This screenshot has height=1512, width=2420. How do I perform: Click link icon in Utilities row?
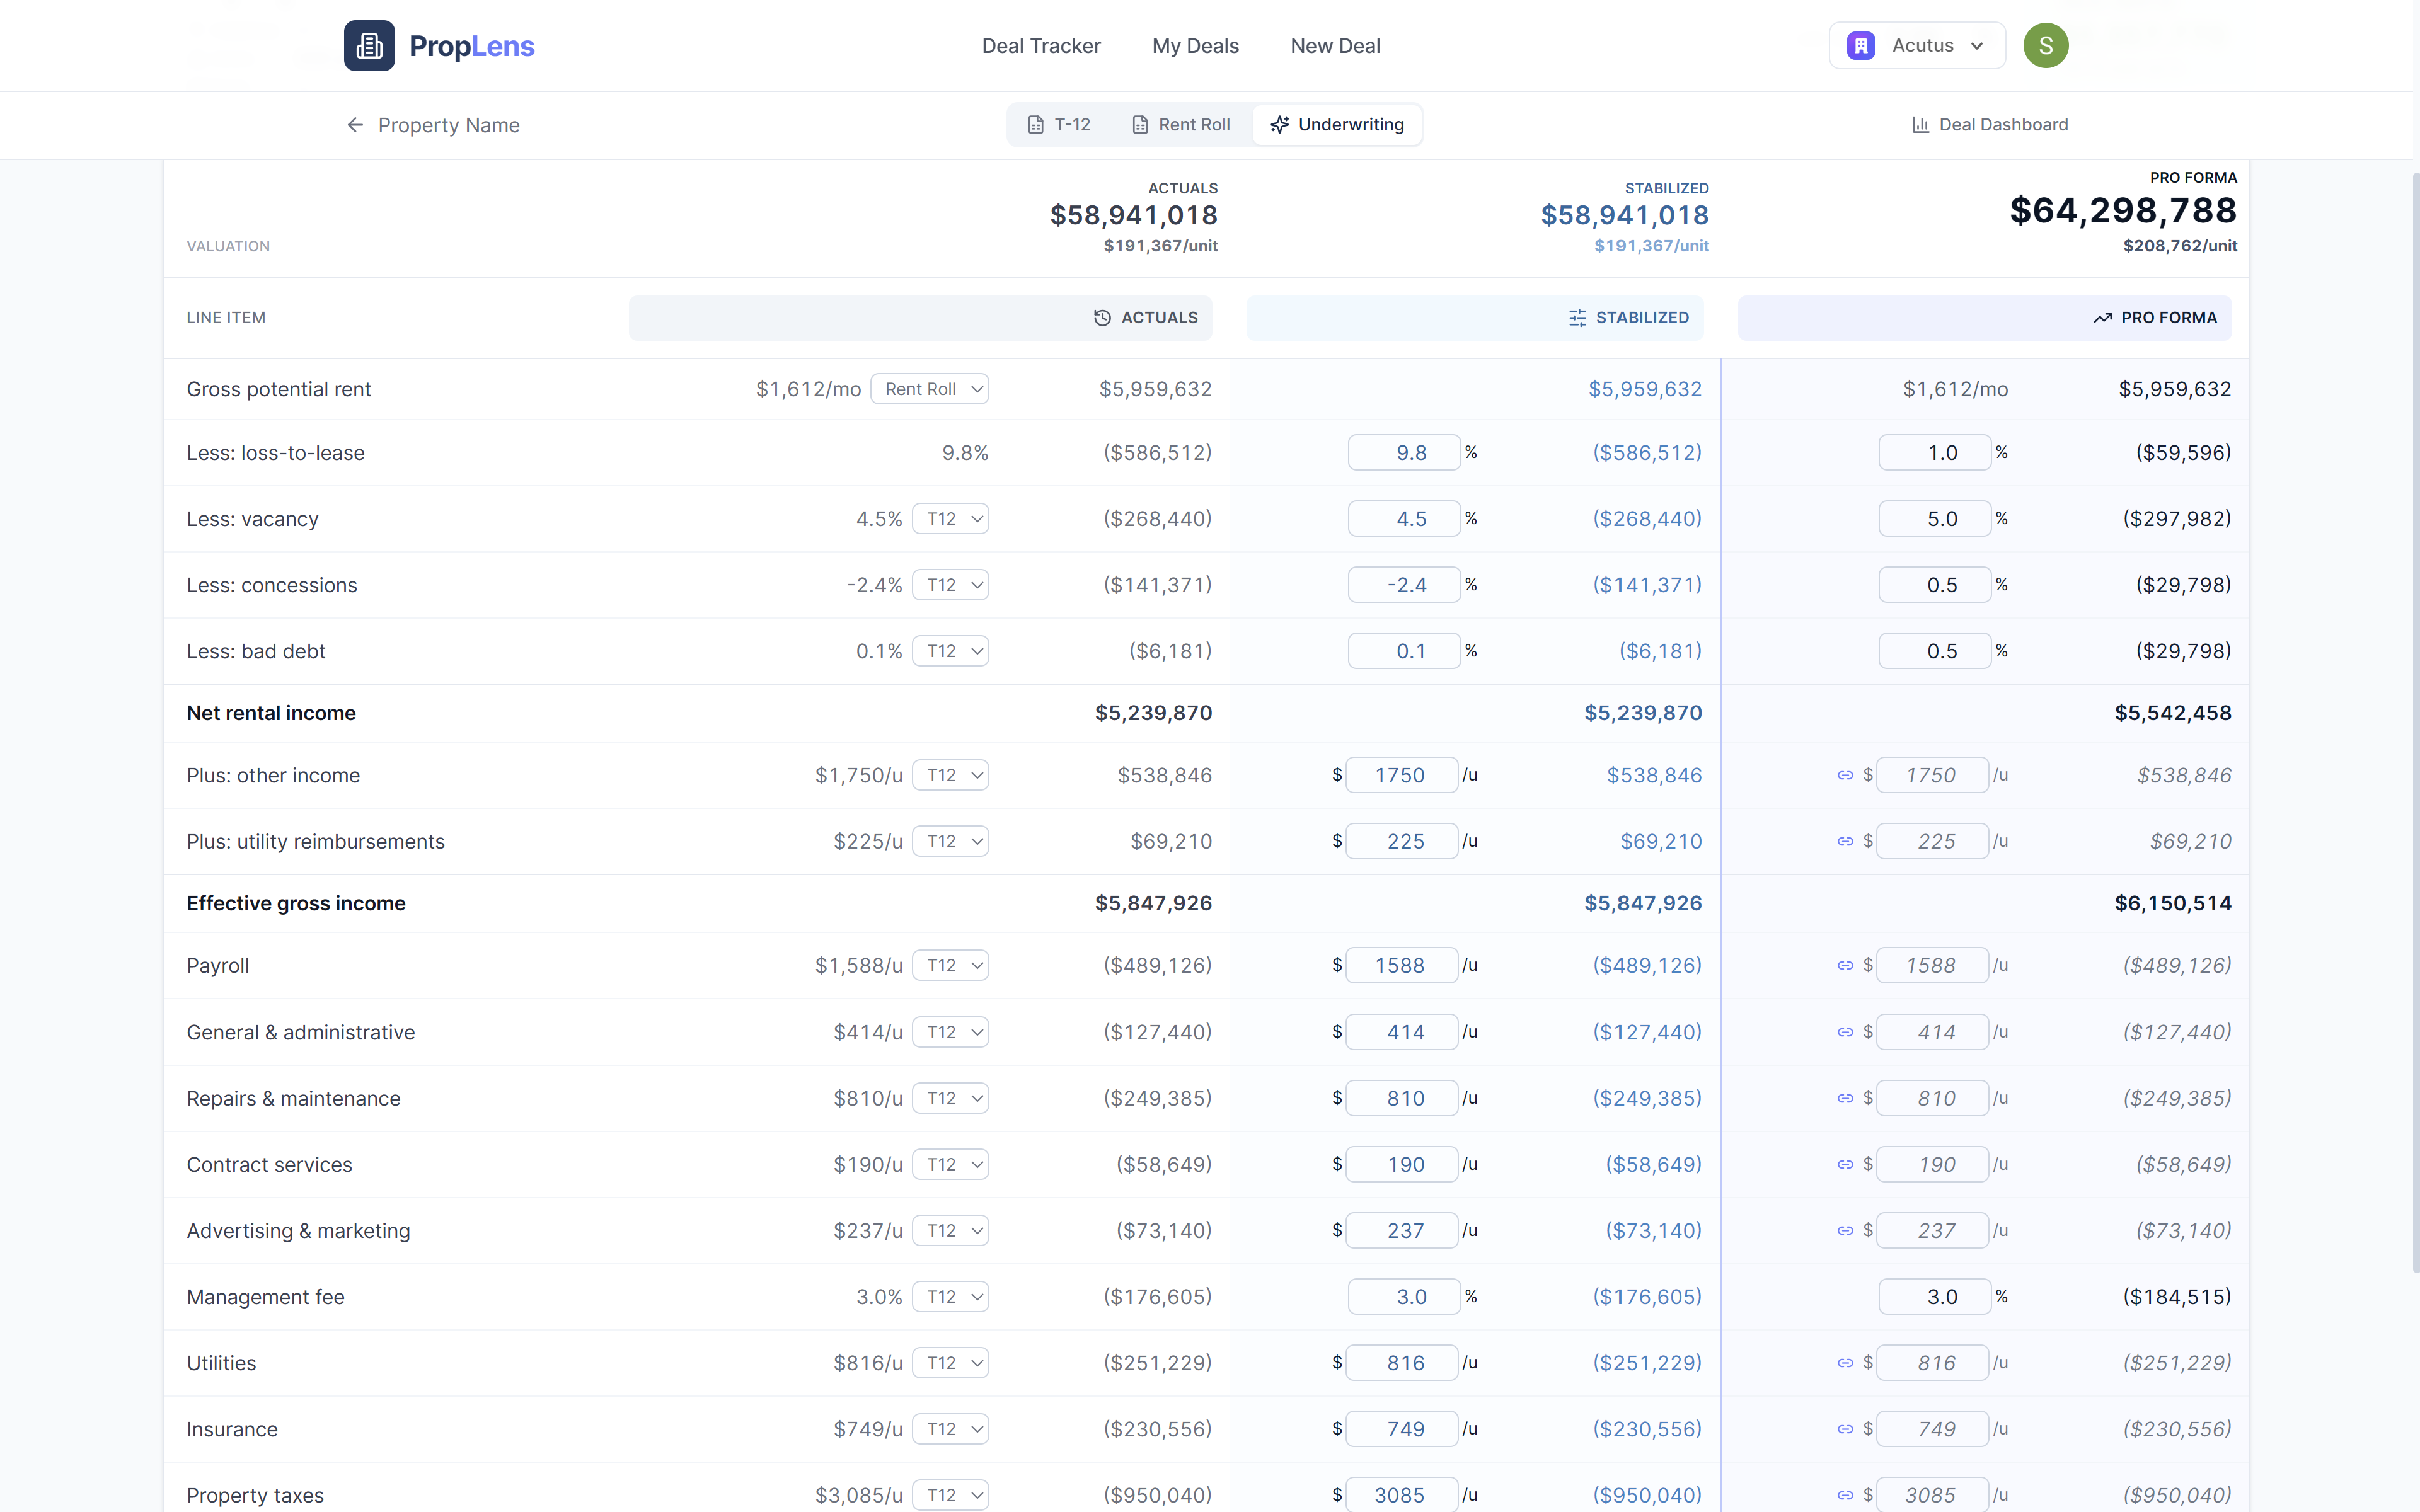coord(1845,1363)
